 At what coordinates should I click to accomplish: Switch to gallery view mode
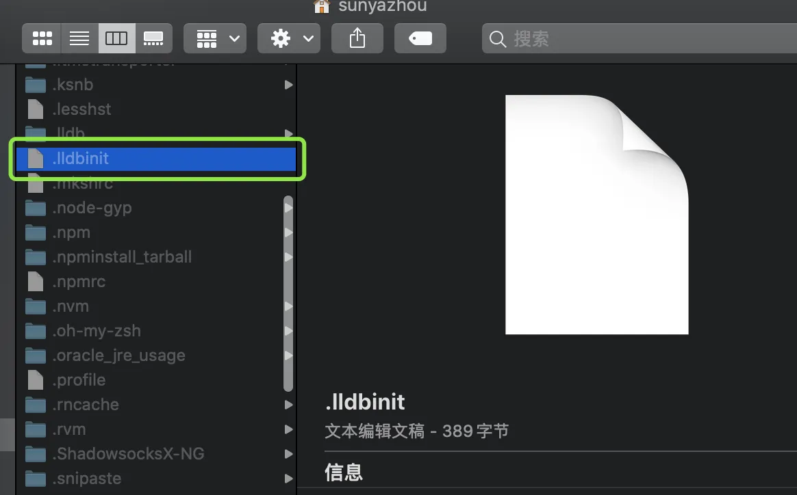pos(153,39)
